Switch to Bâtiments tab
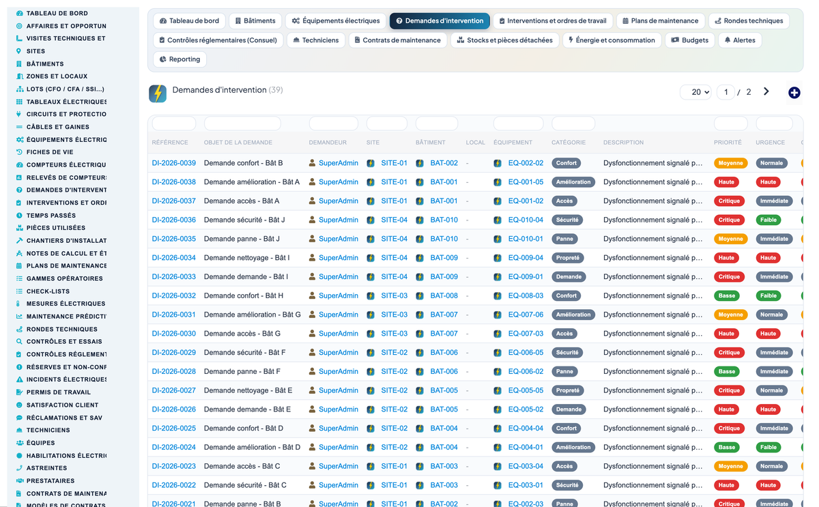Image resolution: width=819 pixels, height=507 pixels. coord(256,21)
